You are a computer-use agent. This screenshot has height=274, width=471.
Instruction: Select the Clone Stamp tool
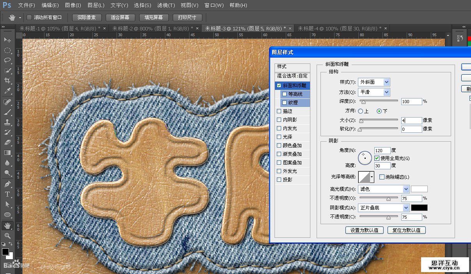point(7,122)
